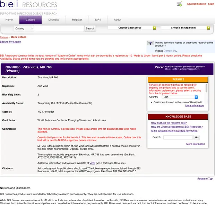Open the shopping cart icon
The height and width of the screenshot is (207, 215).
pyautogui.click(x=179, y=4)
